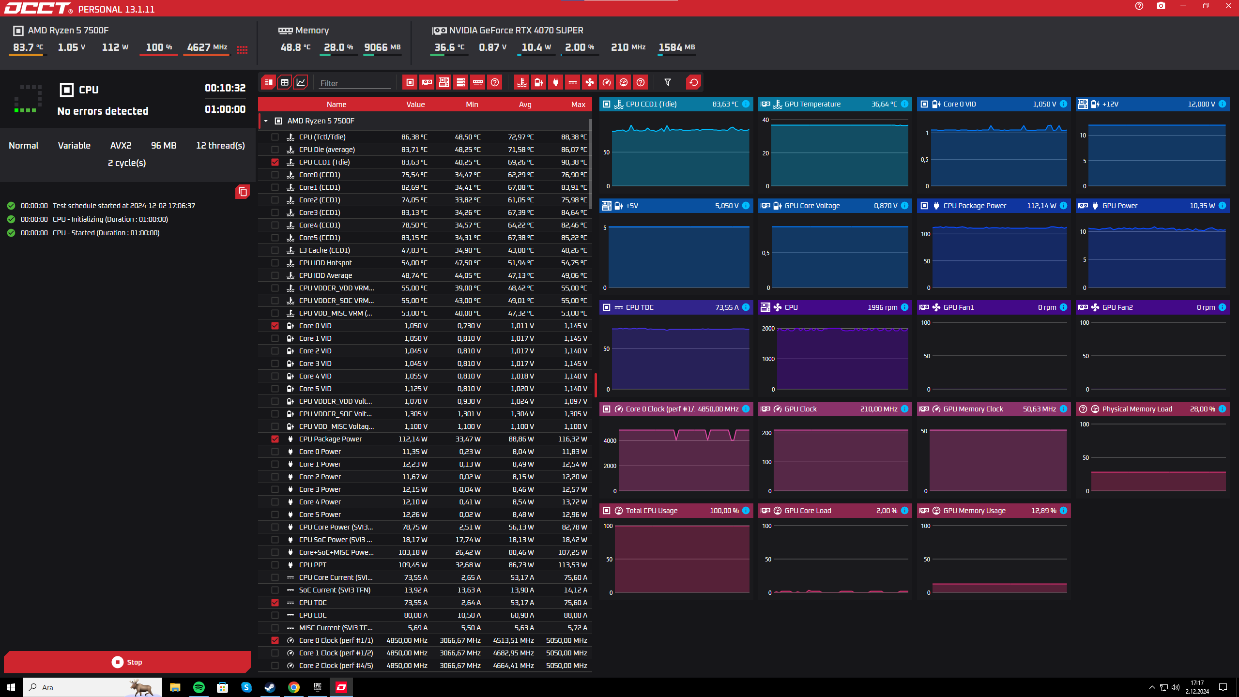Check the Core 5 Power checkbox
1239x697 pixels.
click(x=275, y=515)
